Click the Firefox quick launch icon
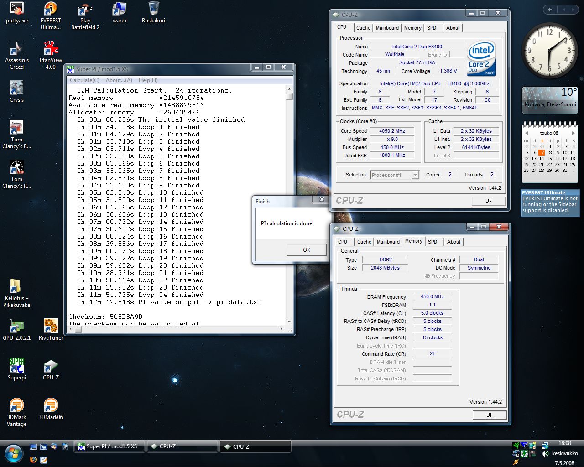The image size is (584, 467). 33,460
